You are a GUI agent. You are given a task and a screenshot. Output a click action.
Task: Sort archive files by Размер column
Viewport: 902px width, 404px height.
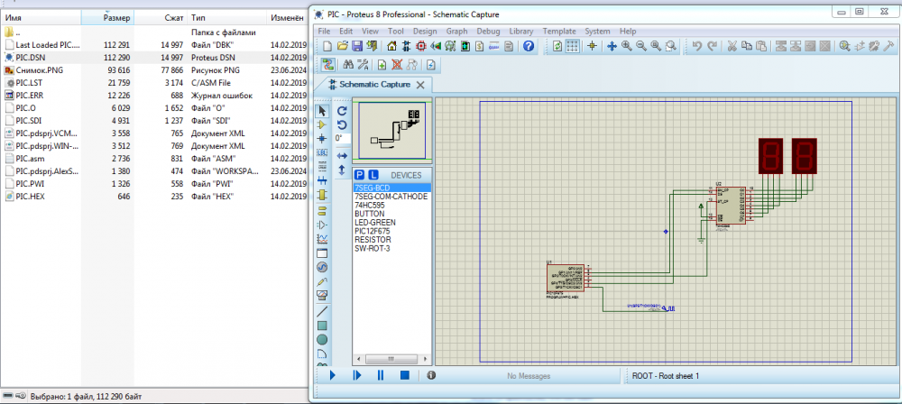(x=109, y=18)
